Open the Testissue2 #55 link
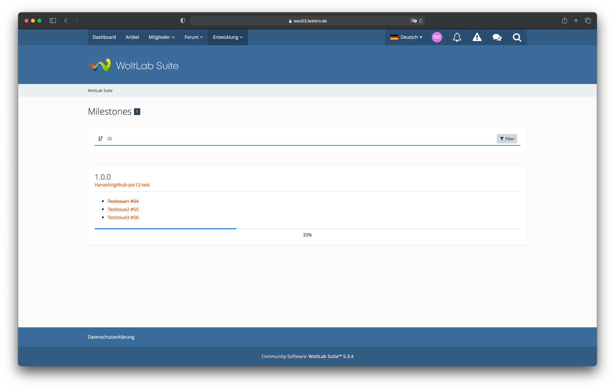 click(x=123, y=209)
